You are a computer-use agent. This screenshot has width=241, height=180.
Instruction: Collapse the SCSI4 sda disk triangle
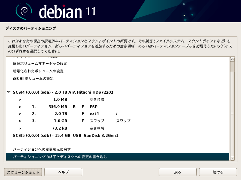9,92
